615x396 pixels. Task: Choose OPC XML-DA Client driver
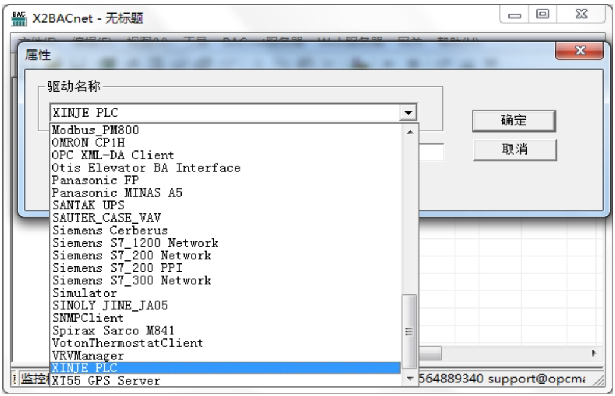coord(226,155)
